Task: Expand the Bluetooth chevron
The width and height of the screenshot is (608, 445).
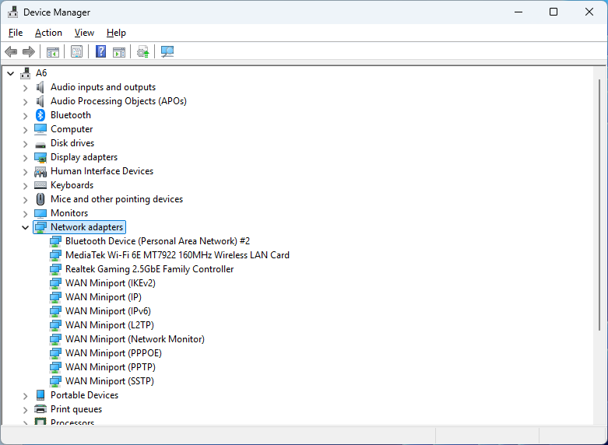Action: (25, 116)
